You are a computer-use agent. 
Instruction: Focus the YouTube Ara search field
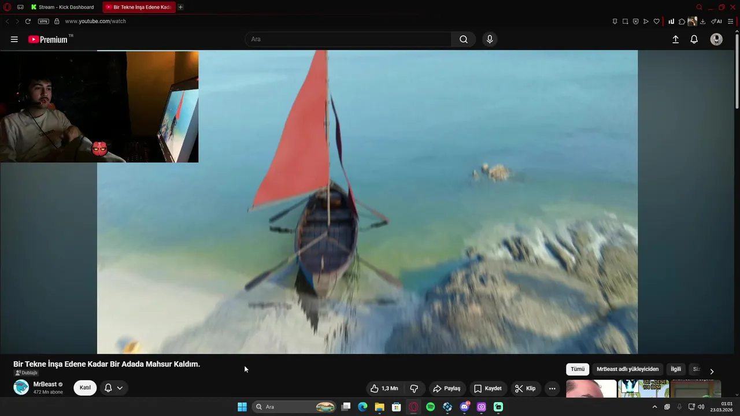coord(349,39)
